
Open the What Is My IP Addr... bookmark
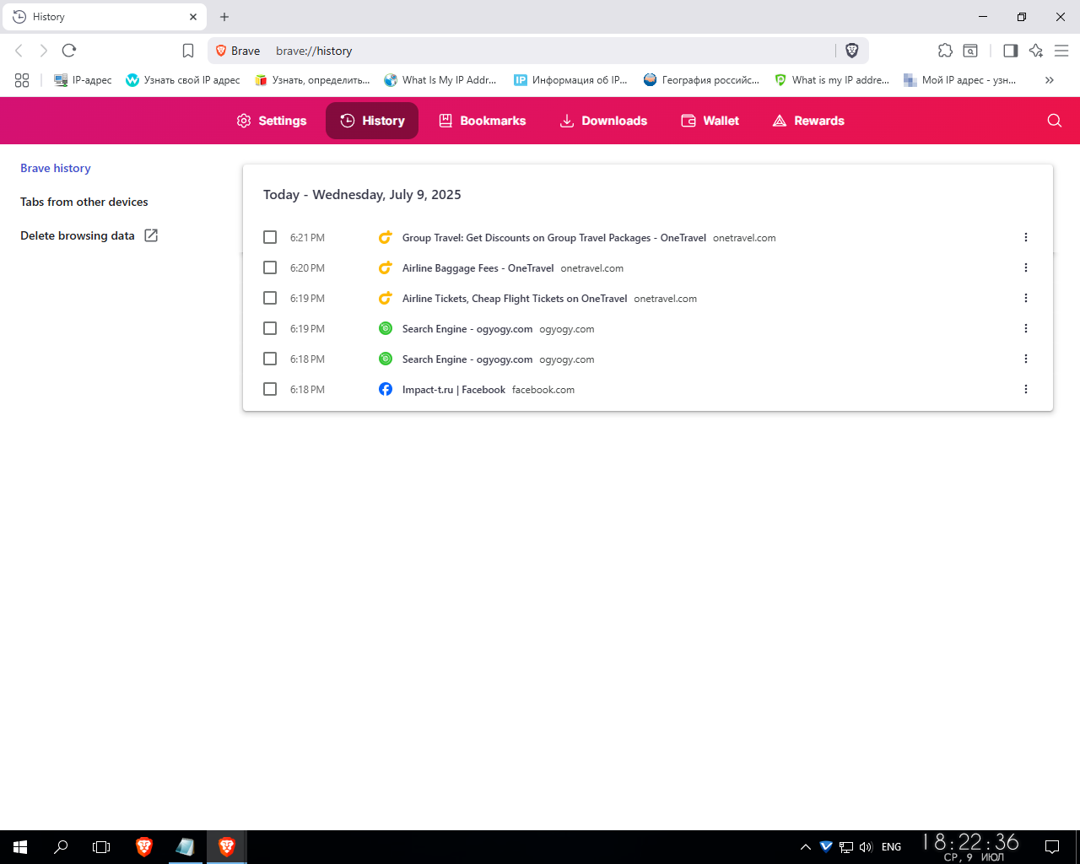point(440,80)
